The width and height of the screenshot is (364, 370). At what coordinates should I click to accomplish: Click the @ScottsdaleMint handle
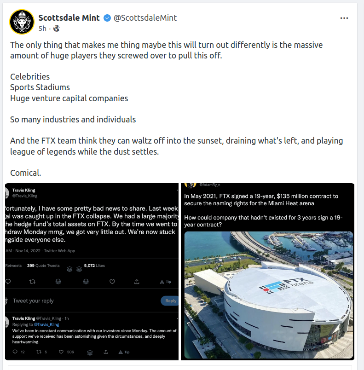145,18
